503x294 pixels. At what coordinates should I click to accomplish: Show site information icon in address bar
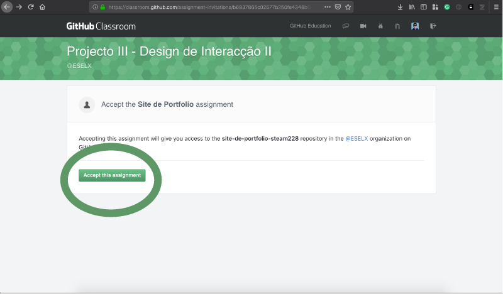click(x=96, y=7)
